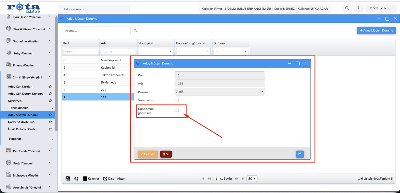Toggle favorite star for İlişkili Kullanıcı Grubu
This screenshot has height=193, width=400.
tap(50, 129)
